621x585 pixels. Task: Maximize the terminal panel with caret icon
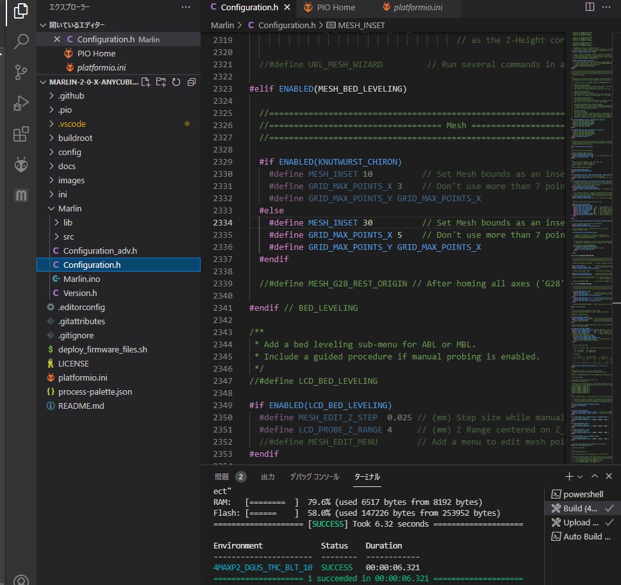tap(595, 476)
